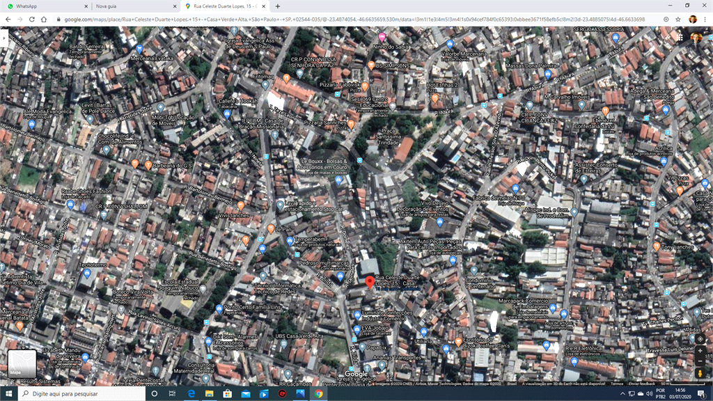Zoom out with the minus button
Screen dimensions: 713x401
[x=700, y=362]
